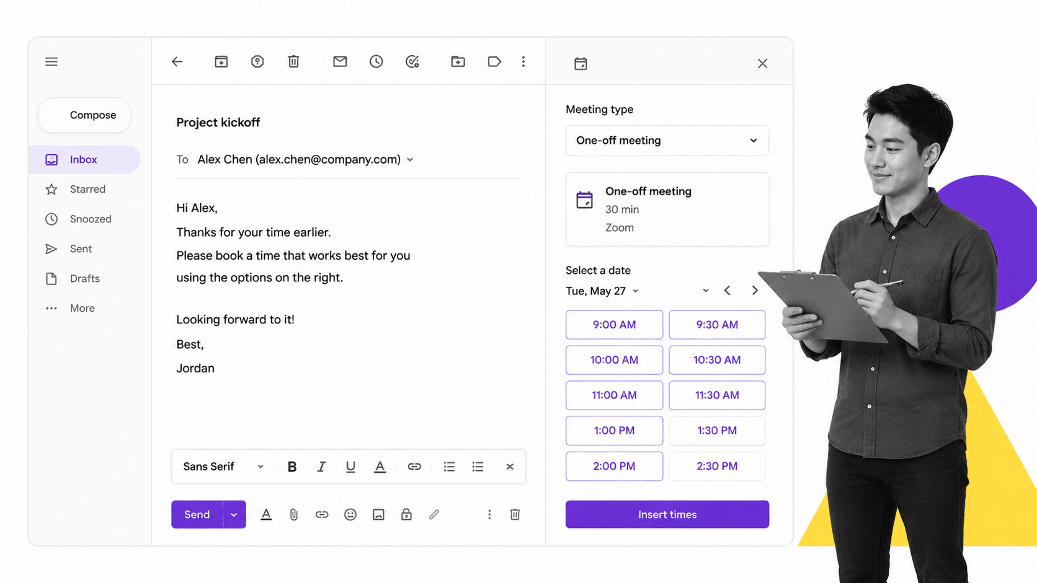Screen dimensions: 1037x583
Task: Toggle confidential mode lock icon
Action: pyautogui.click(x=406, y=514)
